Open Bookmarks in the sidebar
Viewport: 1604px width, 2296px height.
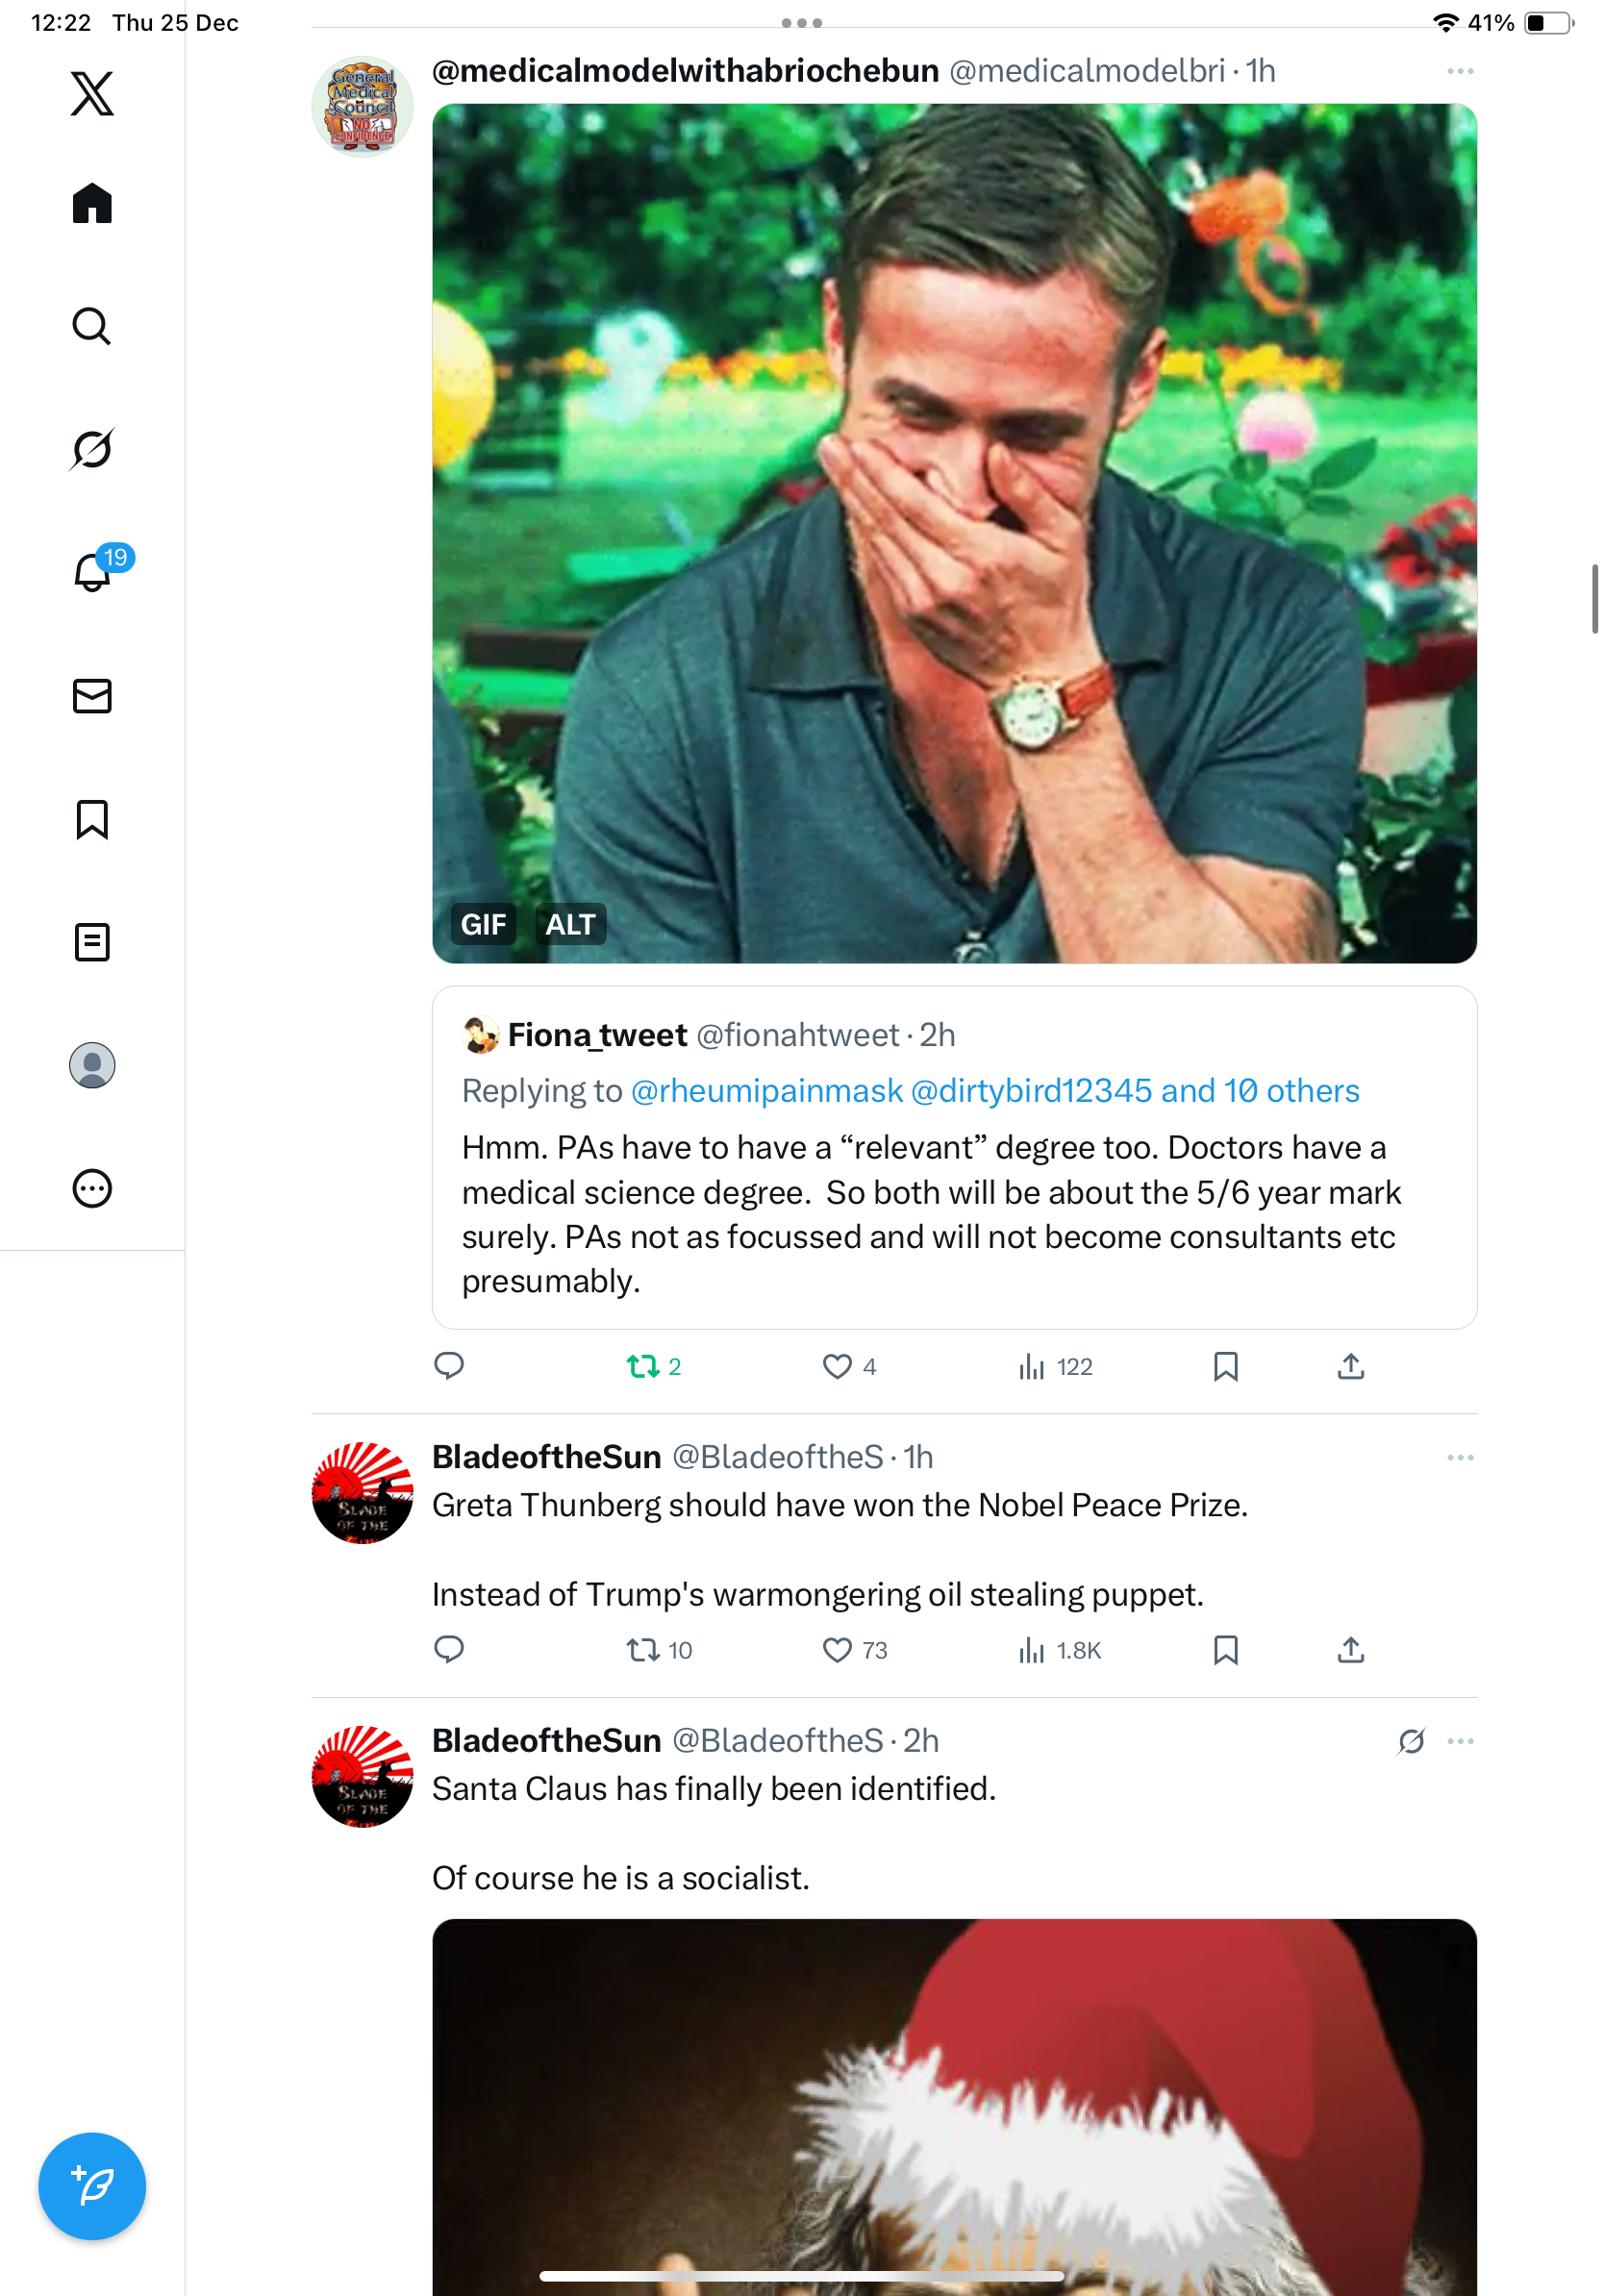92,819
